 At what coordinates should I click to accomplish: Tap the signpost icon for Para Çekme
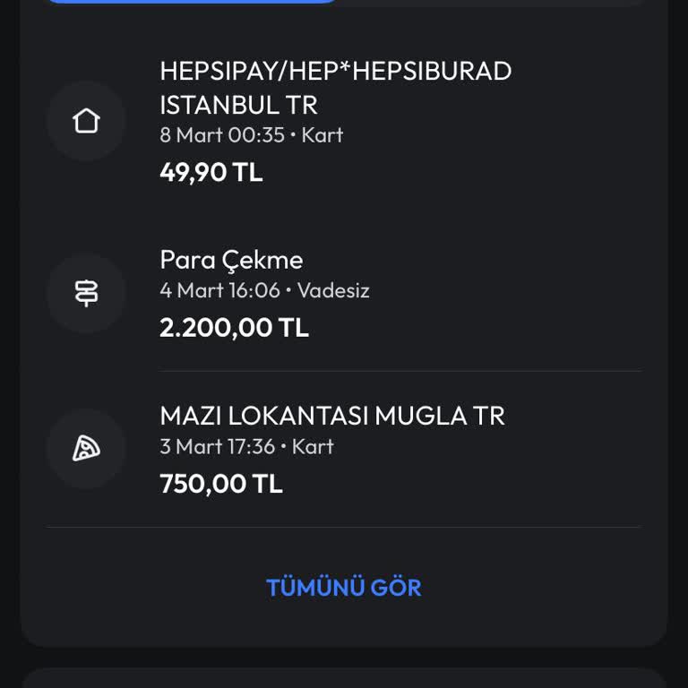[86, 293]
